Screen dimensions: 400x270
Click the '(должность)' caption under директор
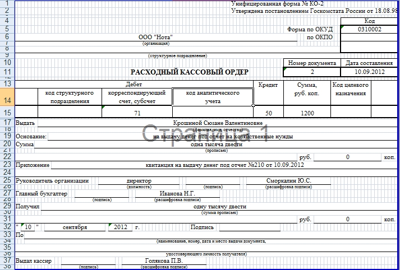coord(139,187)
